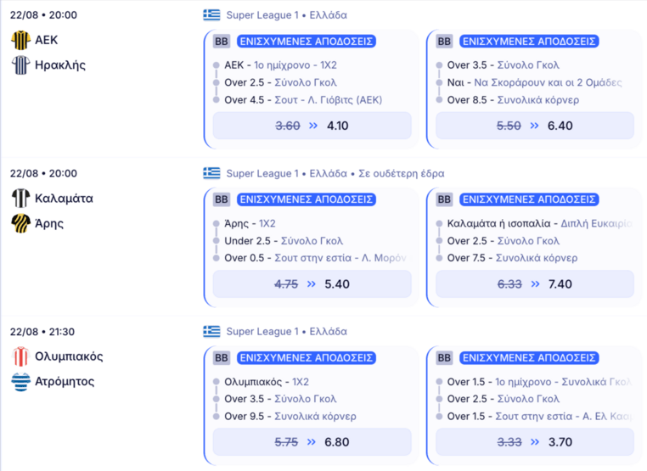Click the Ηρακλής striped jersey icon
Screen dimensions: 647x471
click(x=20, y=65)
